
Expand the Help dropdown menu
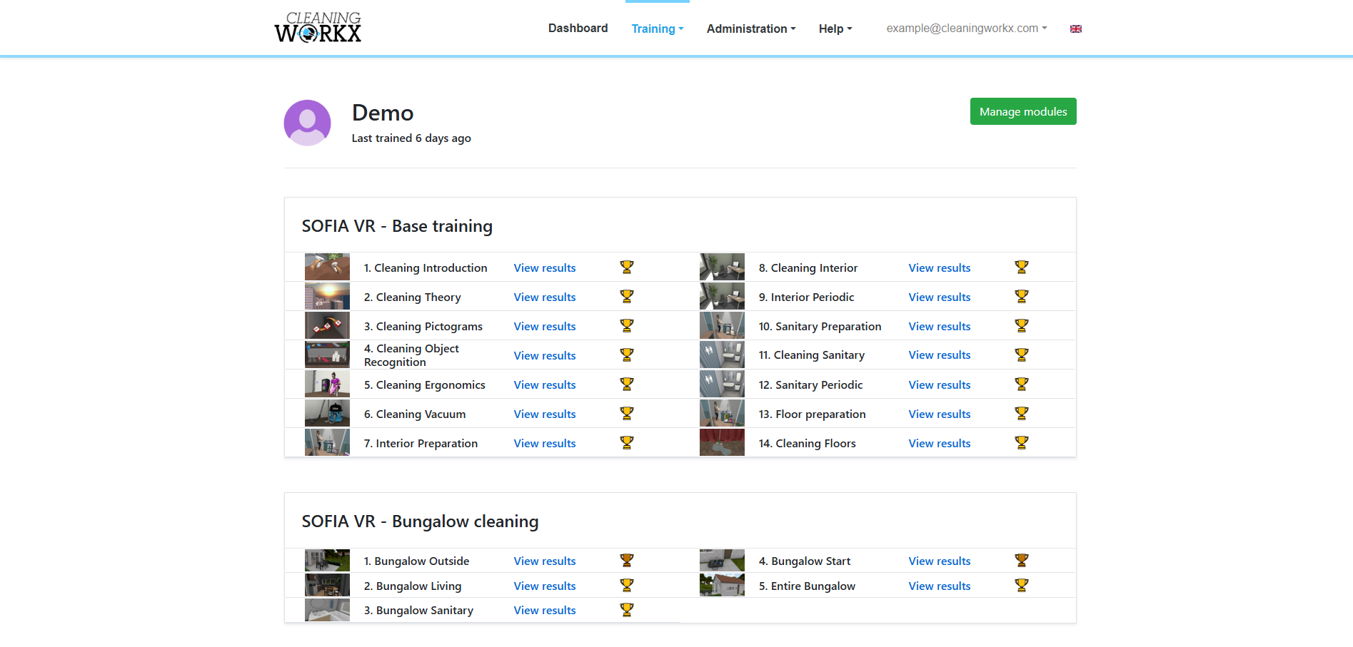(835, 29)
